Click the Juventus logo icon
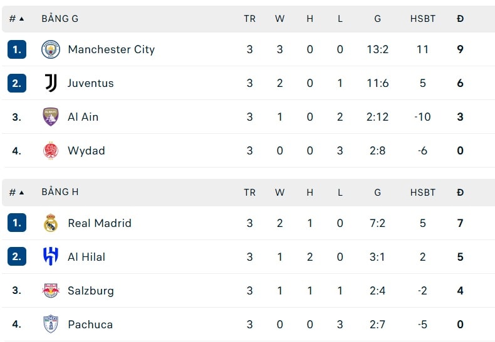The height and width of the screenshot is (342, 495). click(x=51, y=83)
